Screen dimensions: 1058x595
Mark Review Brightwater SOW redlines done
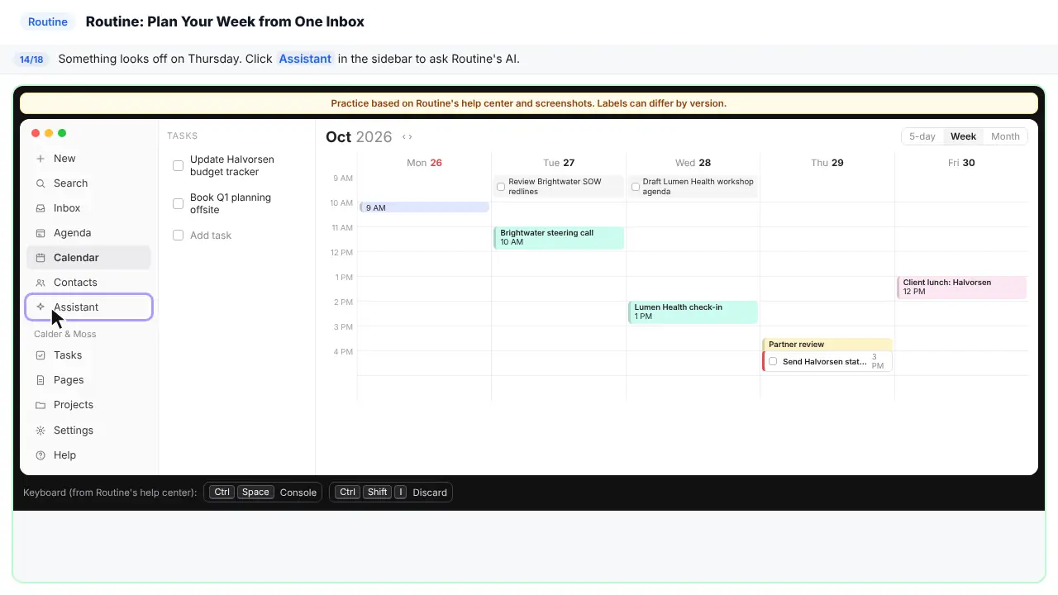pyautogui.click(x=501, y=187)
